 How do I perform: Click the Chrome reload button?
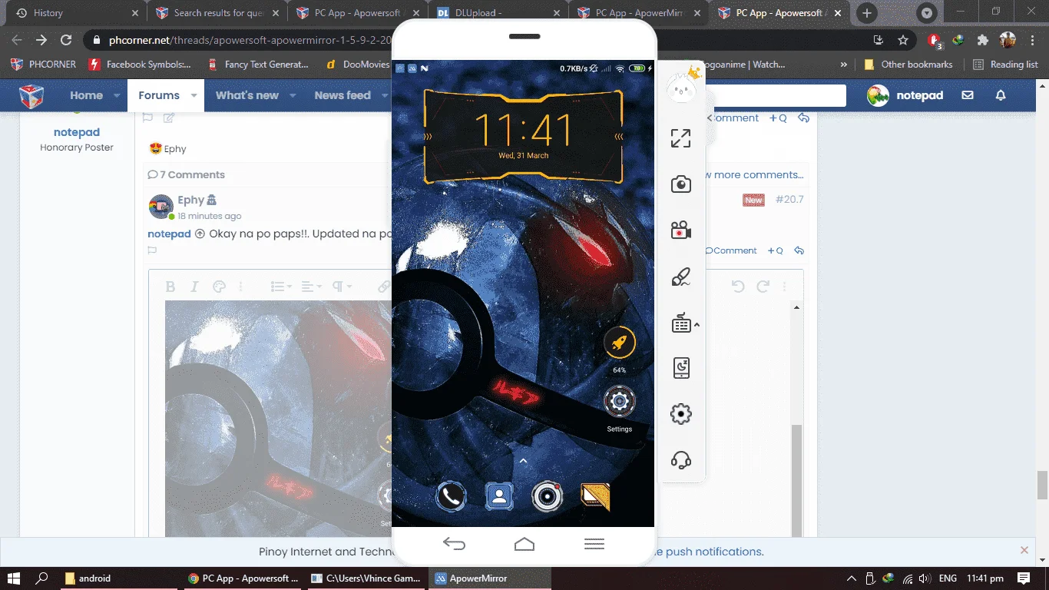[66, 40]
